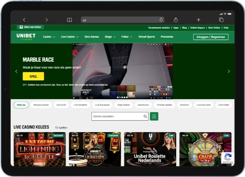Image resolution: width=245 pixels, height=177 pixels.
Task: Select 'Dice Games' in the navigation menu
Action: 92,37
